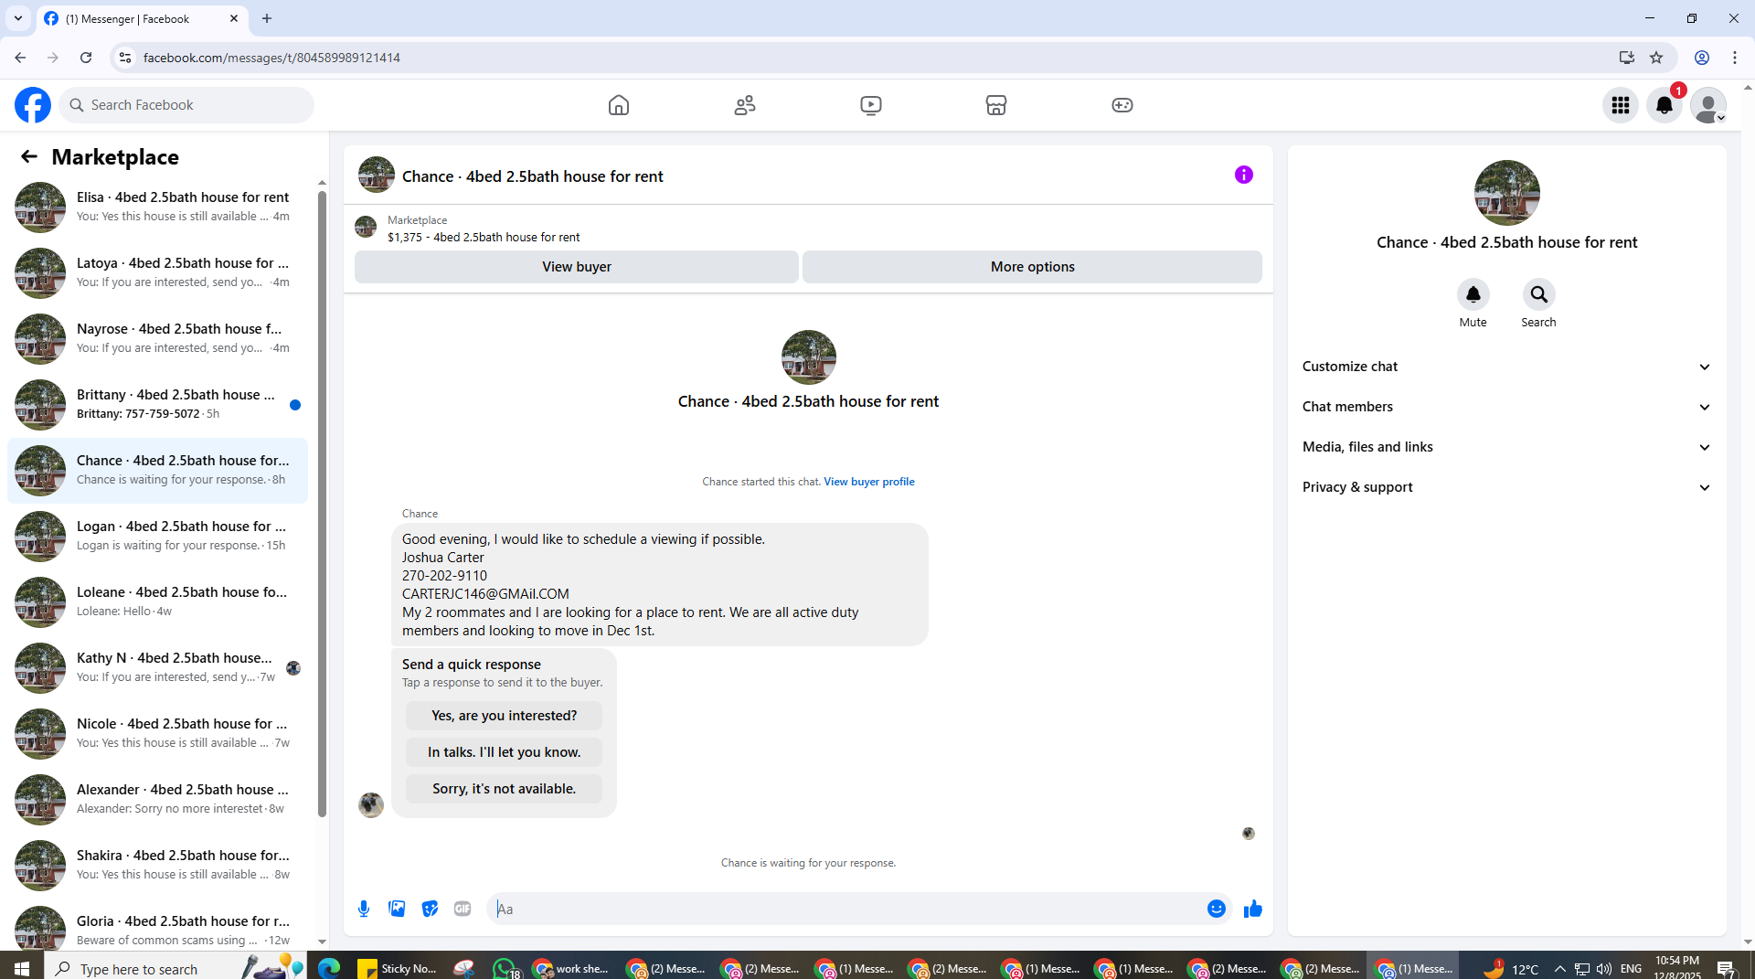Open Brittany's unread conversation
Viewport: 1755px width, 979px height.
pos(158,404)
